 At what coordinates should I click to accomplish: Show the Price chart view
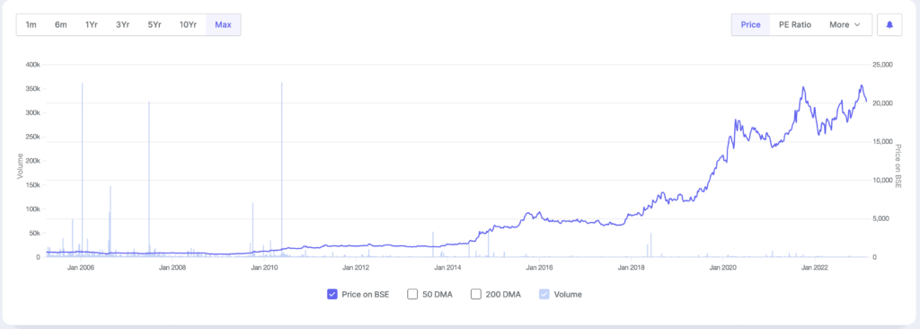pos(750,24)
